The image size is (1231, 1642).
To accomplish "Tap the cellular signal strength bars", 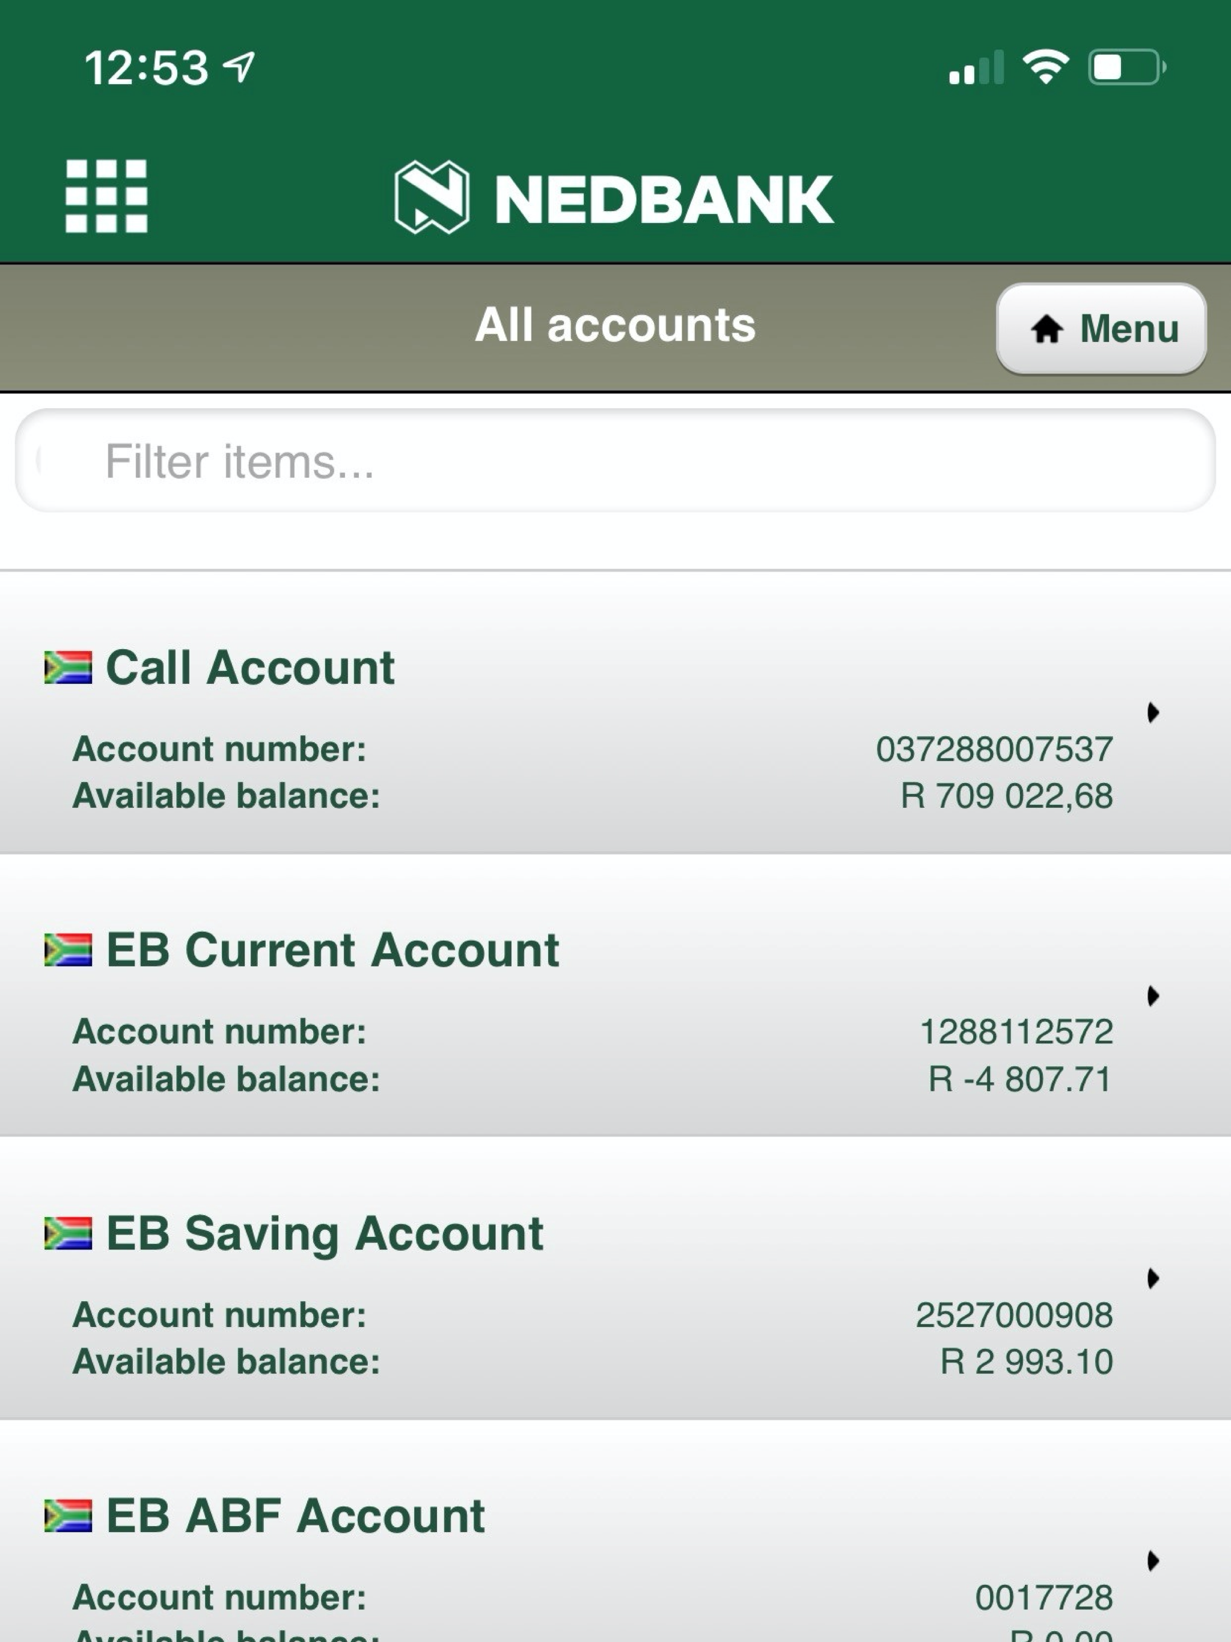I will pos(976,67).
